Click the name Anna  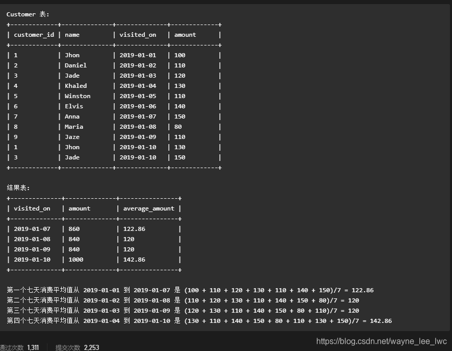click(x=72, y=116)
